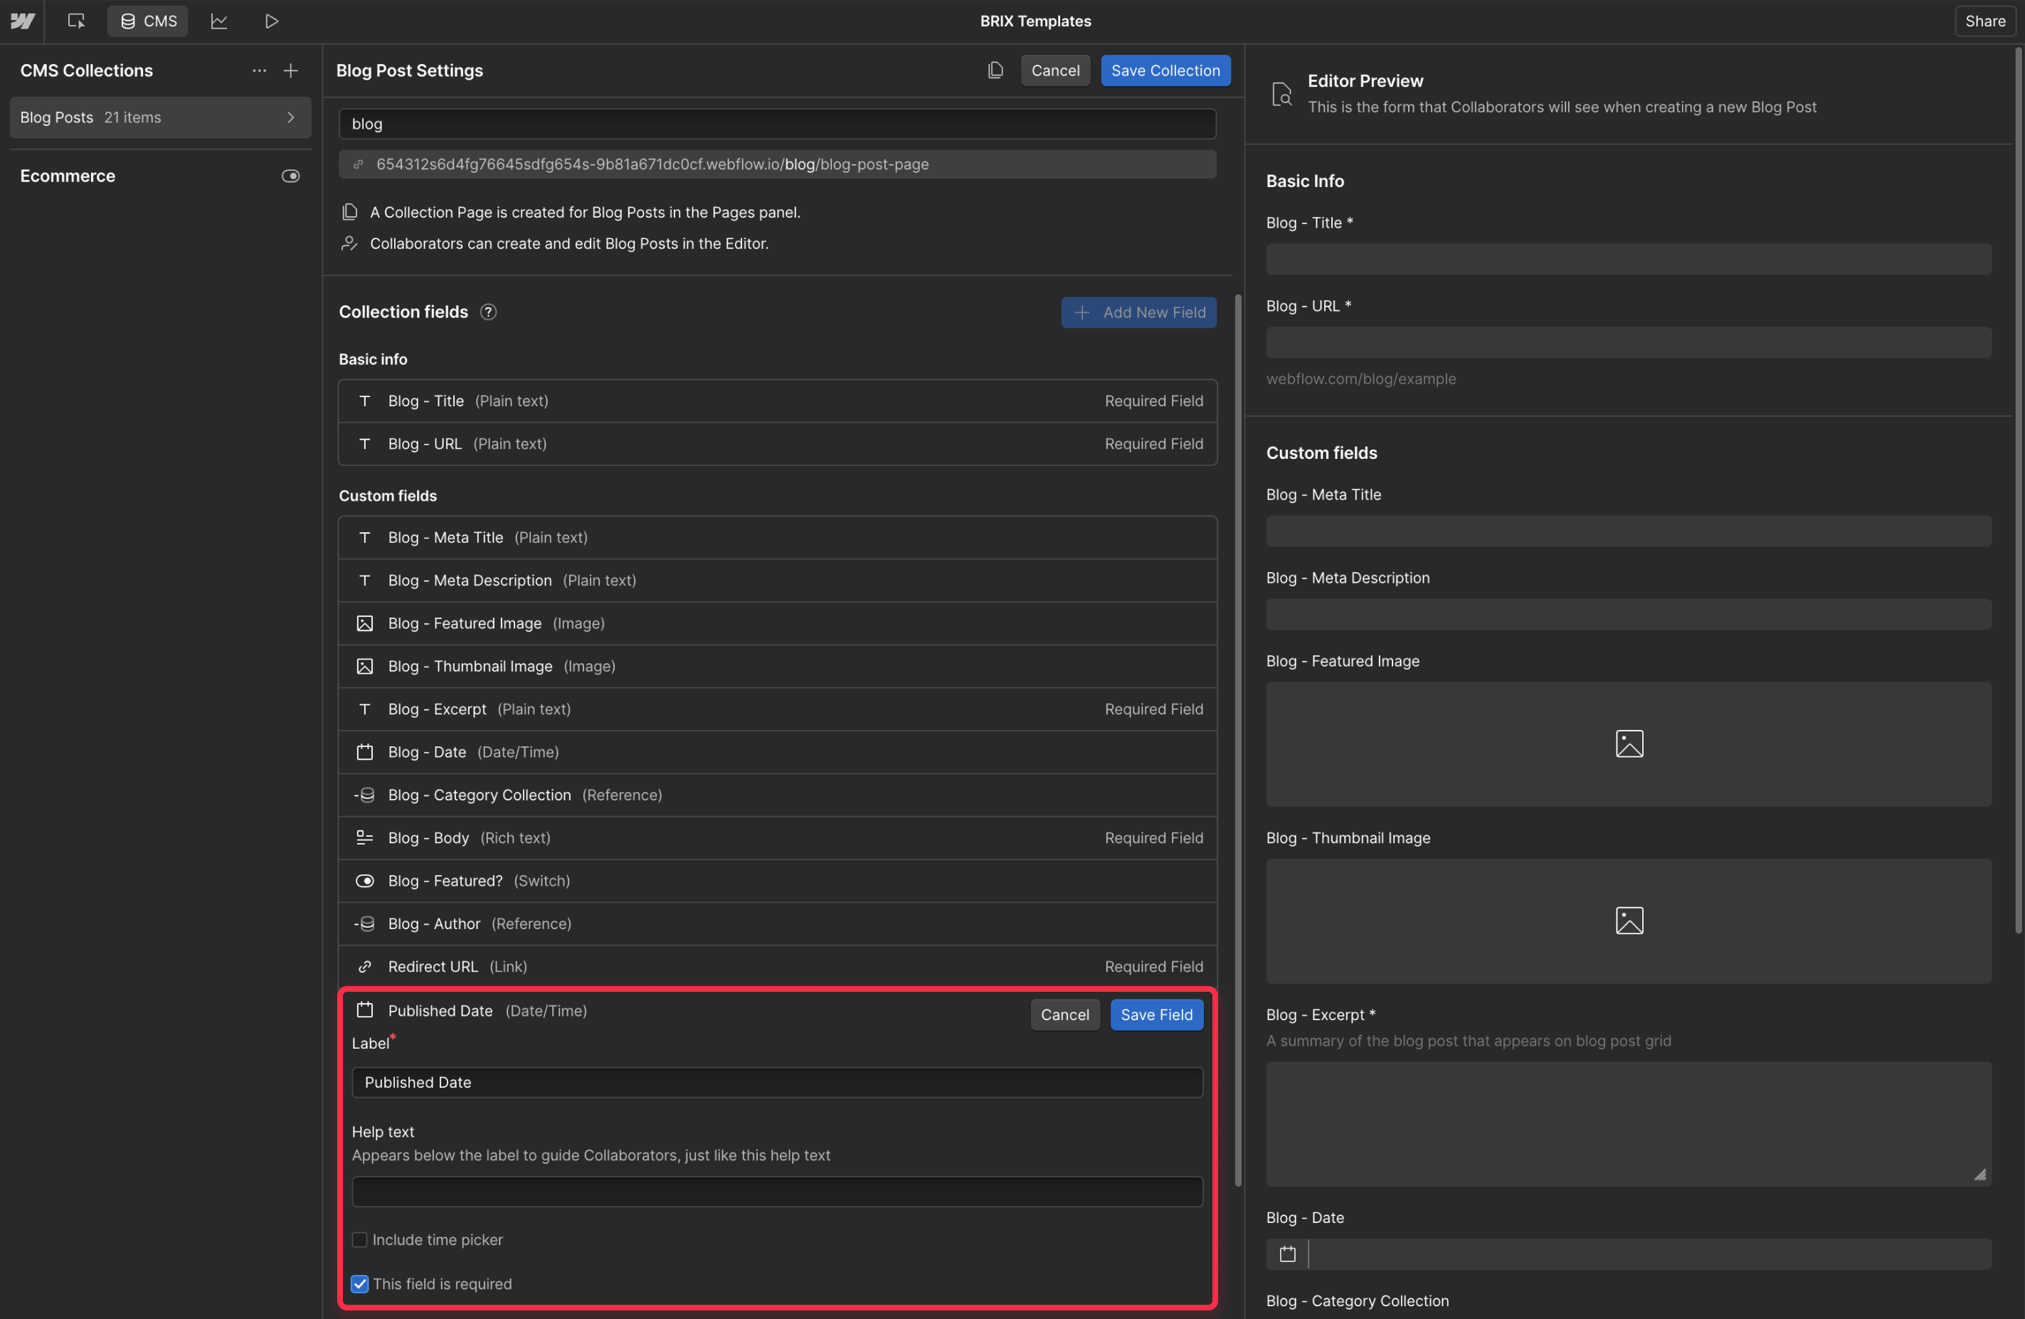2025x1319 pixels.
Task: Click Collection fields help icon
Action: coord(488,312)
